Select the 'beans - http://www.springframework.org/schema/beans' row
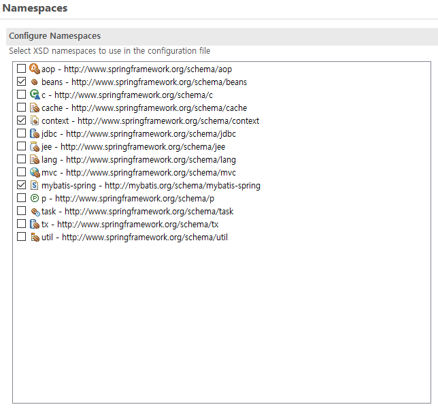 (x=144, y=82)
